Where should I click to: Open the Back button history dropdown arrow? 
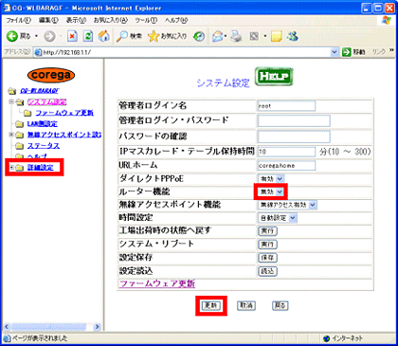click(37, 37)
